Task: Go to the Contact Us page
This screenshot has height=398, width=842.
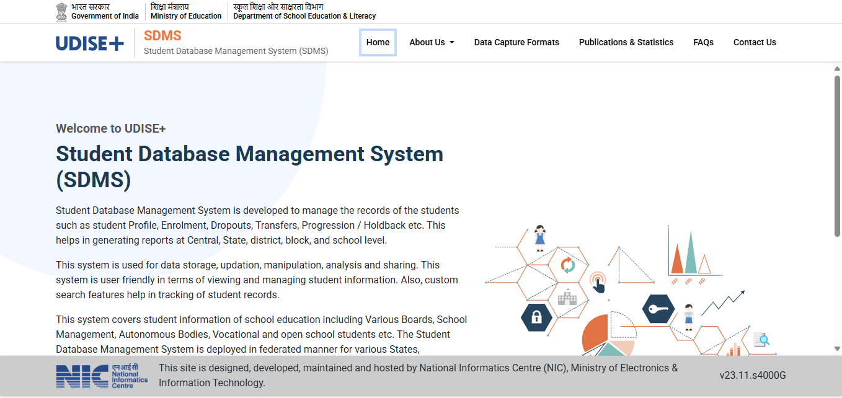Action: point(754,42)
